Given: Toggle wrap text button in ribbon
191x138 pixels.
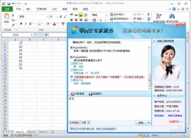Looking at the screenshot, I should (86, 15).
